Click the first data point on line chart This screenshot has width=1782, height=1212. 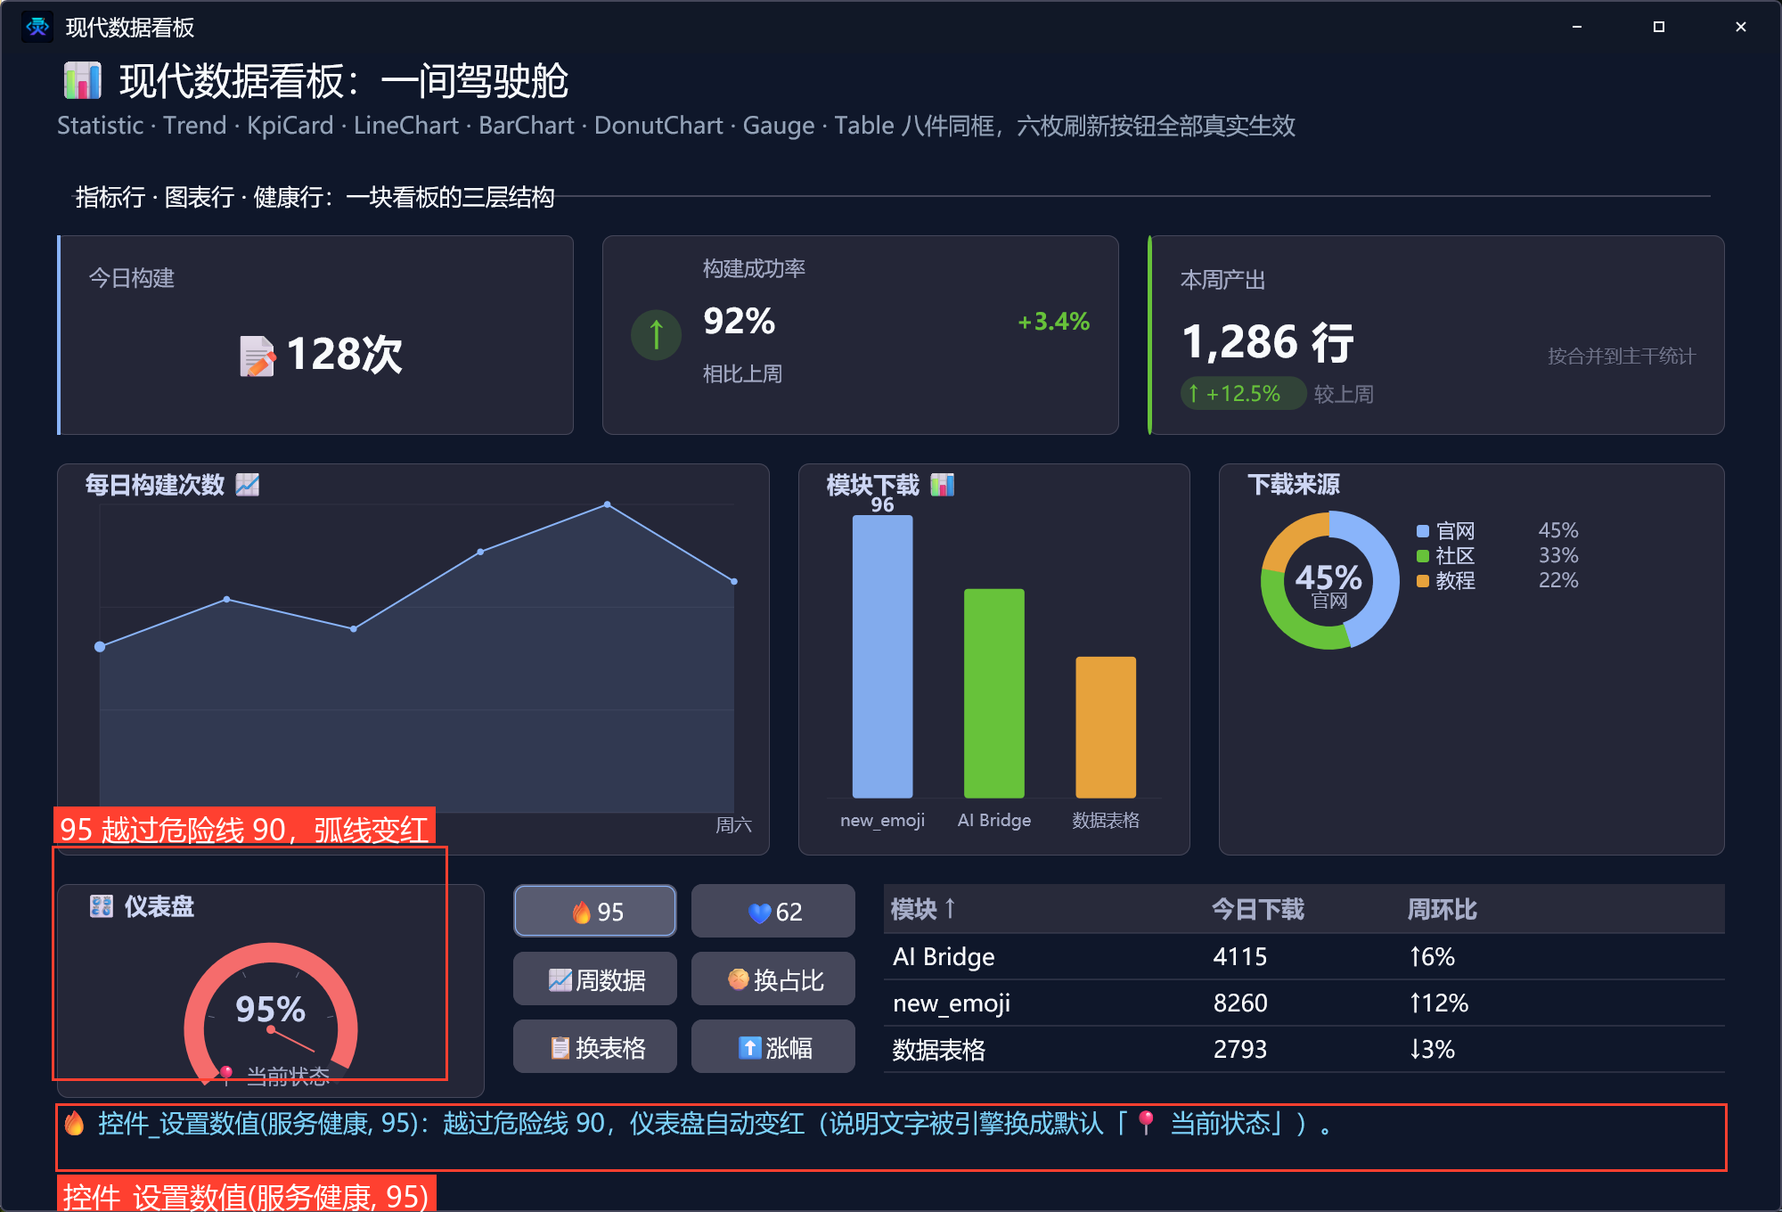coord(100,646)
